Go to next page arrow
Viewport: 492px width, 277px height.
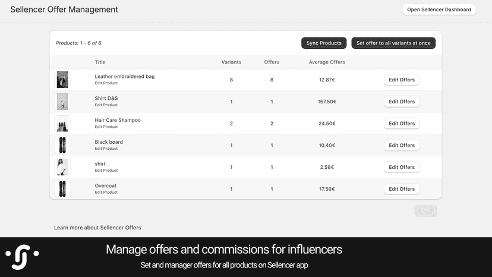coord(431,211)
